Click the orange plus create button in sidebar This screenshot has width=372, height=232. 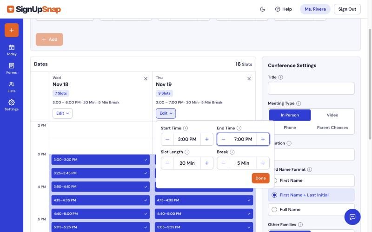[11, 30]
